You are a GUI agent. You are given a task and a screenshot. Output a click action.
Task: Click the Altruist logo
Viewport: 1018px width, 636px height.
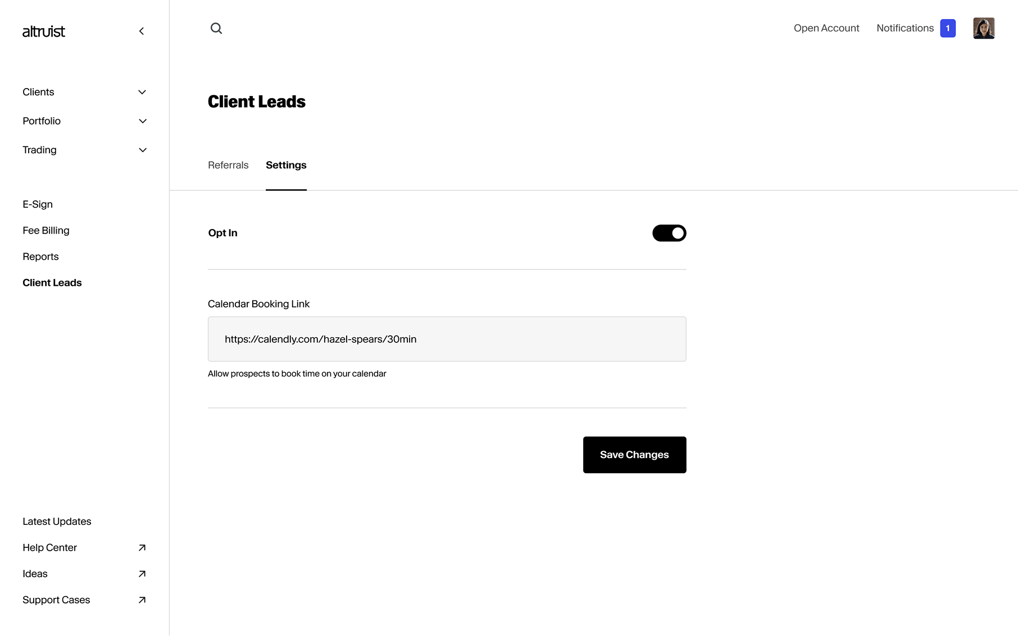click(x=44, y=31)
